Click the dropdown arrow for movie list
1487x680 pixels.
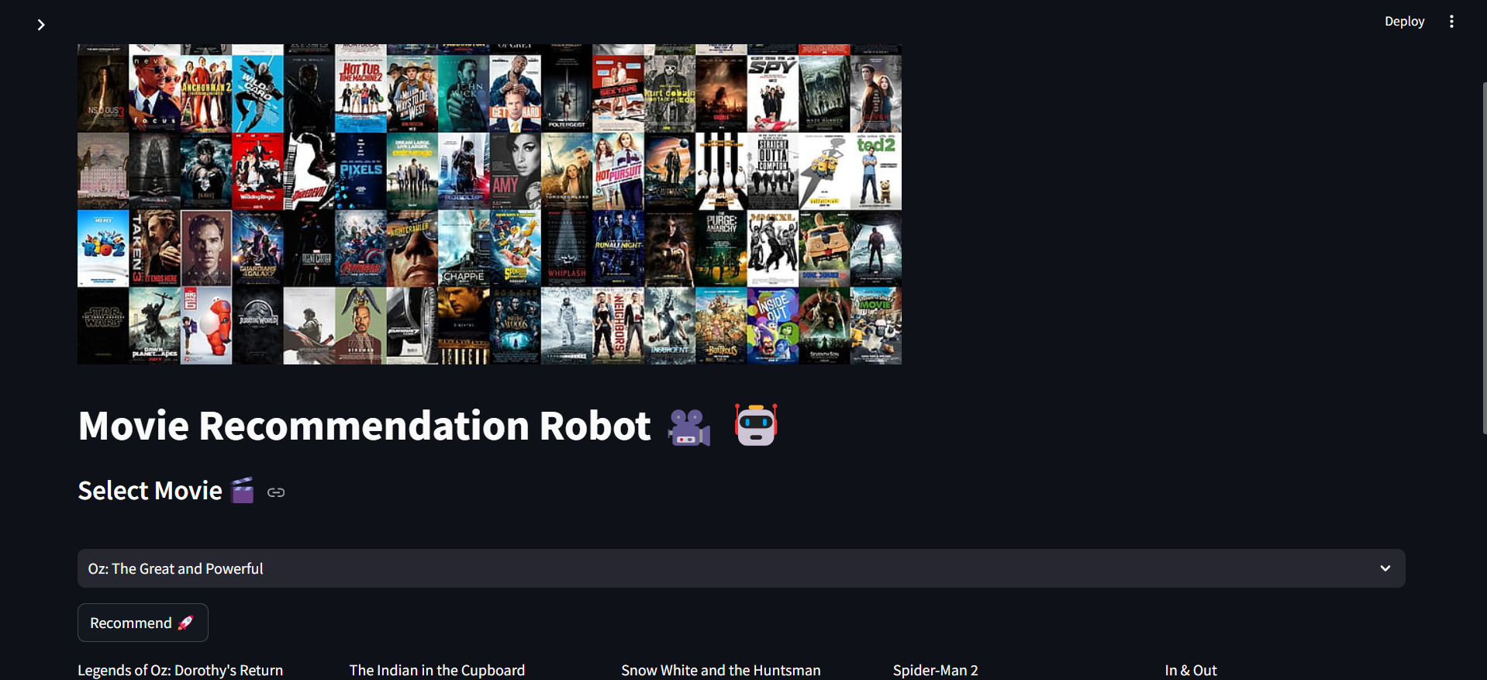[x=1385, y=568]
